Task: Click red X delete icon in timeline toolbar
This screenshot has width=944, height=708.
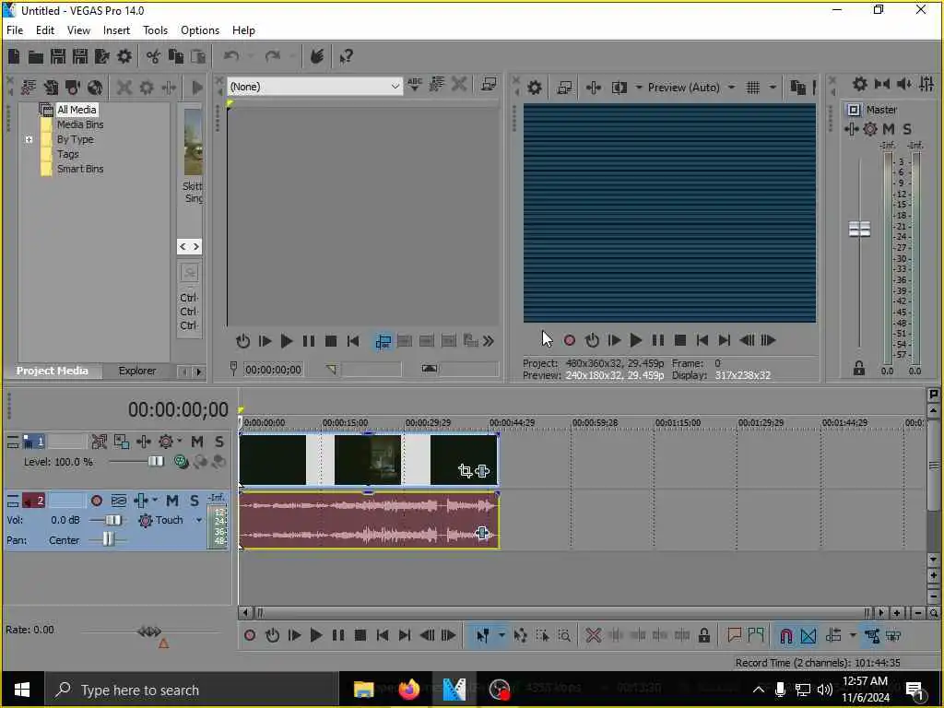Action: tap(594, 635)
